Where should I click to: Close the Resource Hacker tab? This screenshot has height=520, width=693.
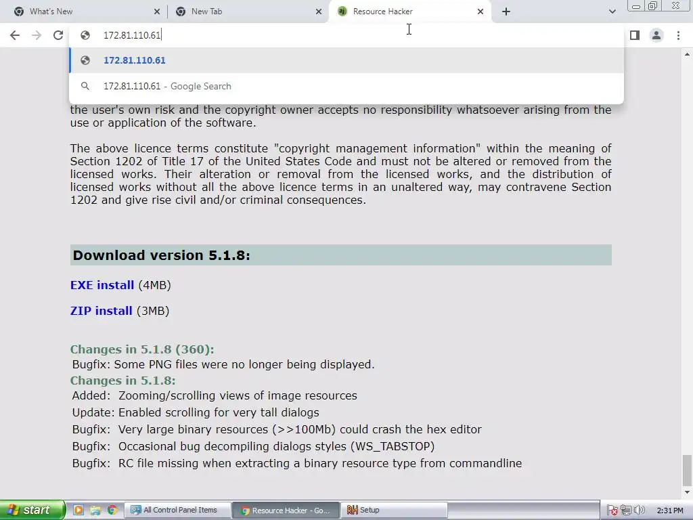[480, 12]
